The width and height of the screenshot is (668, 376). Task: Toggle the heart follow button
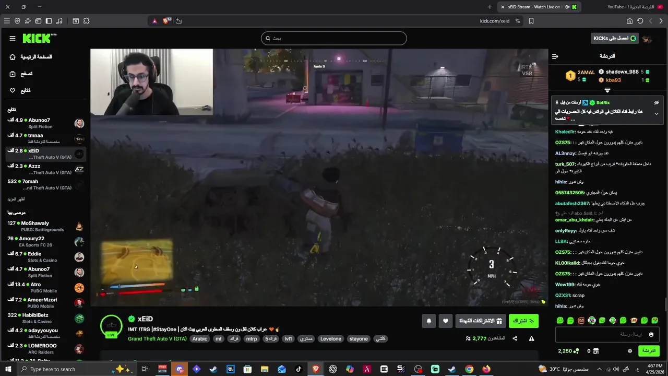point(445,321)
